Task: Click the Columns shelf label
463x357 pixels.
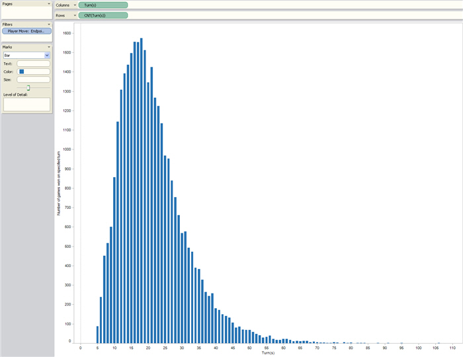Action: point(63,5)
